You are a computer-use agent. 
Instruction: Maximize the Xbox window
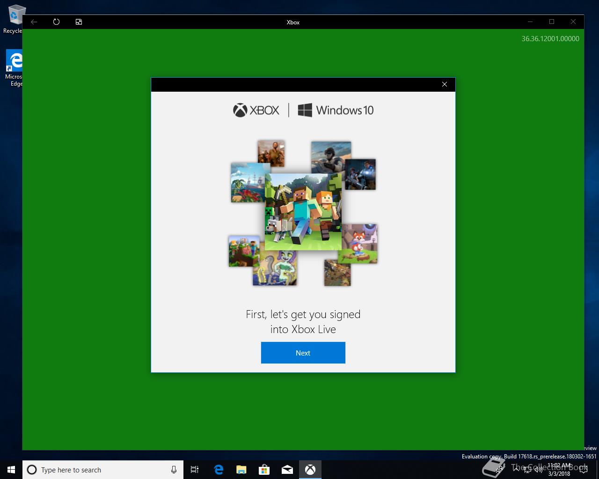coord(552,22)
